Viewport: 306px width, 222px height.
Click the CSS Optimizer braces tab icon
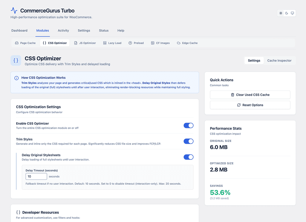(x=45, y=43)
